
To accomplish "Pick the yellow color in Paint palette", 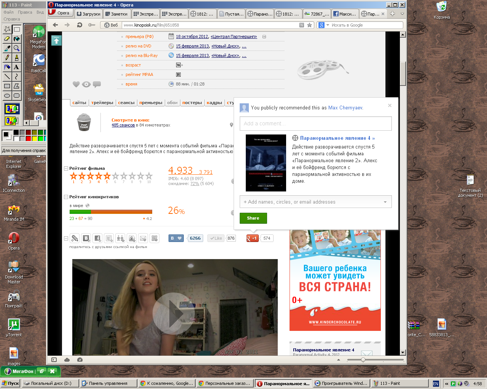I will [35, 138].
